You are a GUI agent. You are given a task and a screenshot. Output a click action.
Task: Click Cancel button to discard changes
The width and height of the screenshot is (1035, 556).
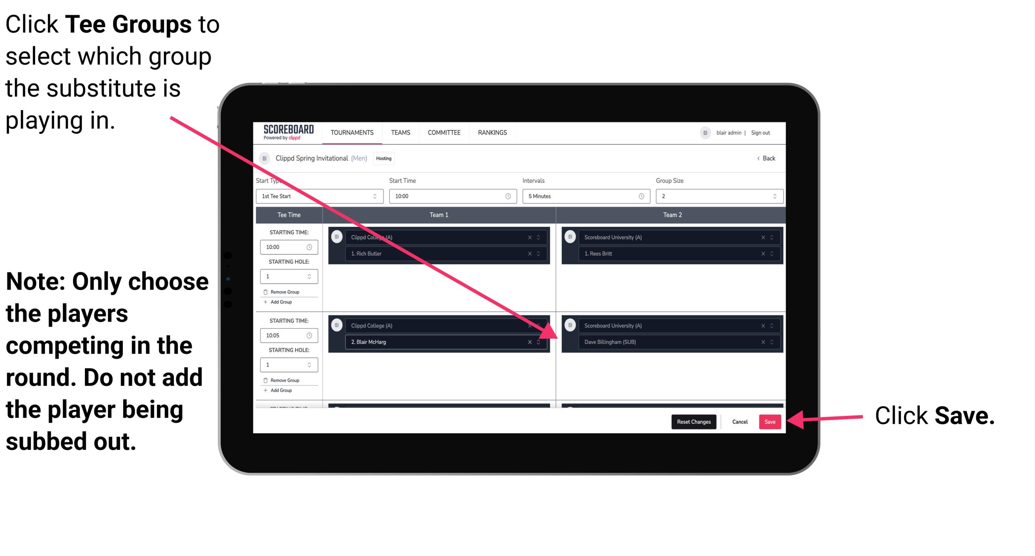[x=740, y=422]
